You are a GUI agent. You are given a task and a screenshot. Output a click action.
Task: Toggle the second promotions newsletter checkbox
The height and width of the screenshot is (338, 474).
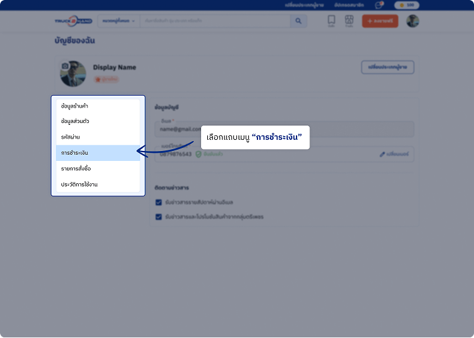click(x=159, y=217)
